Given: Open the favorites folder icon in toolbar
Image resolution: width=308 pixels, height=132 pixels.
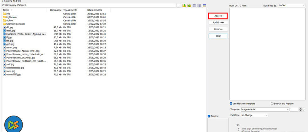Looking at the screenshot, I should click(189, 6).
